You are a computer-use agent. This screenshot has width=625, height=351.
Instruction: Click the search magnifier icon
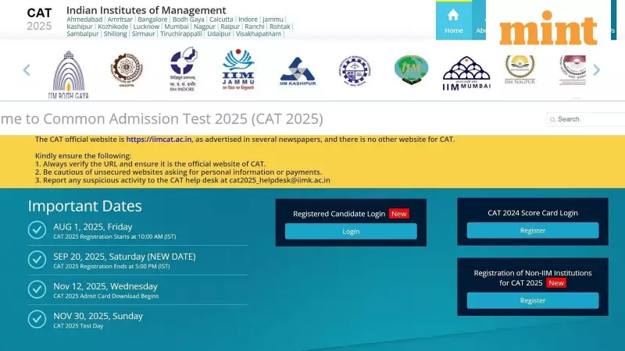click(x=552, y=119)
